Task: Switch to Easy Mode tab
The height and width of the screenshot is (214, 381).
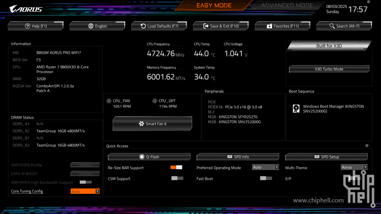Action: pyautogui.click(x=214, y=5)
